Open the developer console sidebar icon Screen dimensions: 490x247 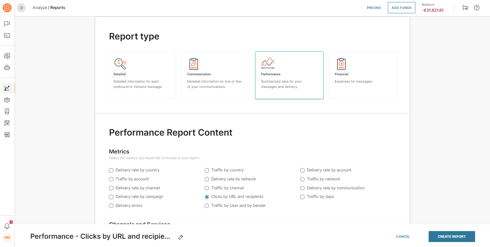[7, 35]
